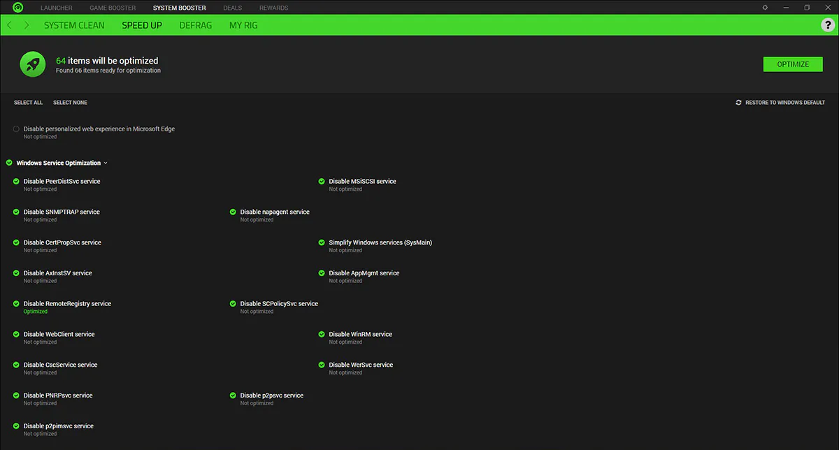Select the Speed Up section
Screen dimensions: 839x450
coord(142,25)
